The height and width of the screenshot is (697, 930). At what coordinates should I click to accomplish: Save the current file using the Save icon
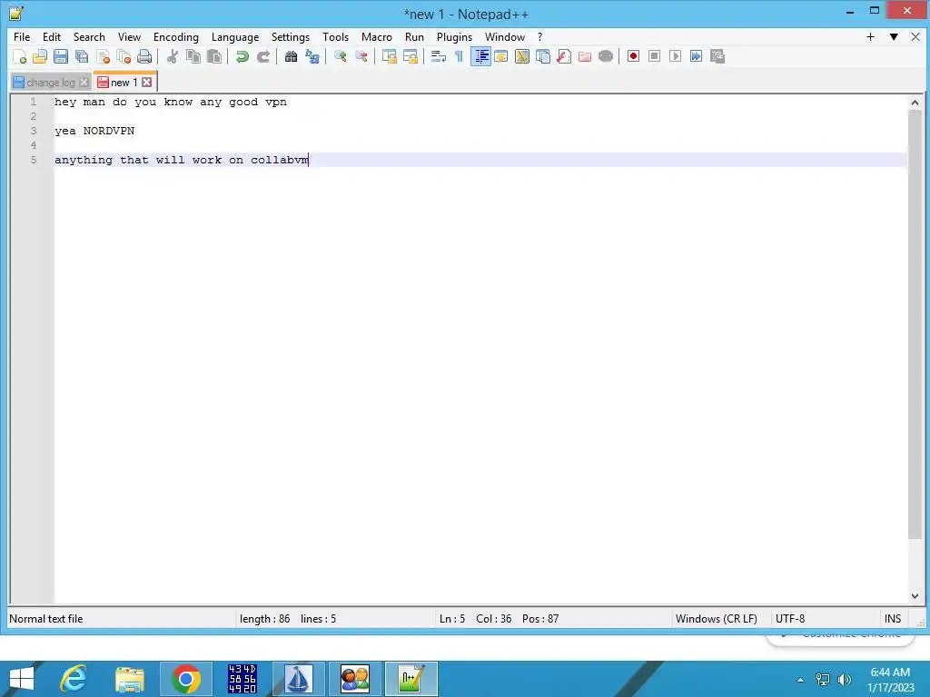61,56
